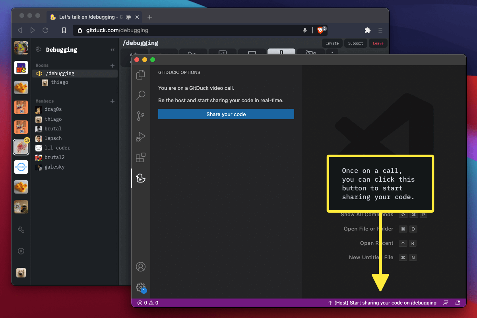Viewport: 477px width, 318px height.
Task: Open browser extensions puzzle icon
Action: [368, 30]
